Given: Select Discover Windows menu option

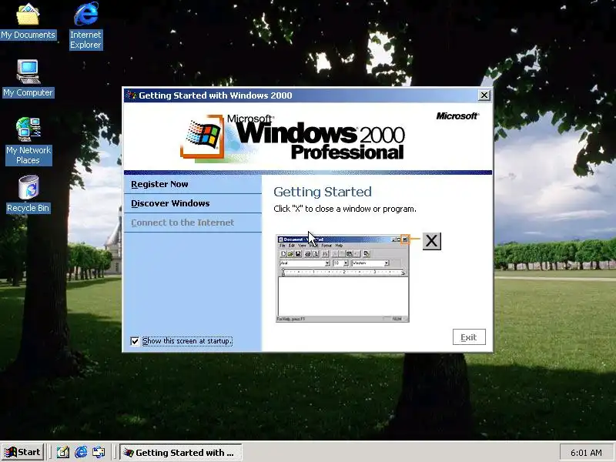Looking at the screenshot, I should 192,203.
